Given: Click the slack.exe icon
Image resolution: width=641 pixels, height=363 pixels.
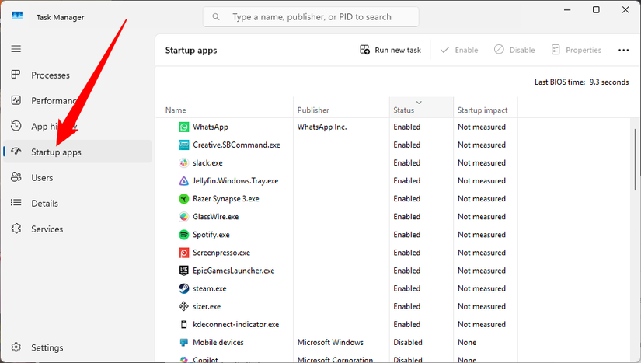Looking at the screenshot, I should [x=183, y=163].
